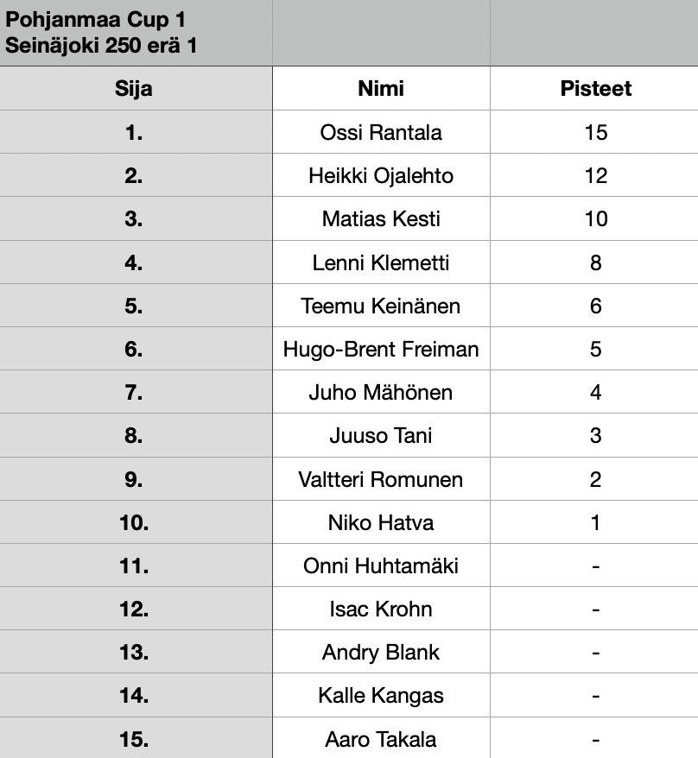The height and width of the screenshot is (758, 698).
Task: Click the Nimi column header
Action: click(x=381, y=88)
